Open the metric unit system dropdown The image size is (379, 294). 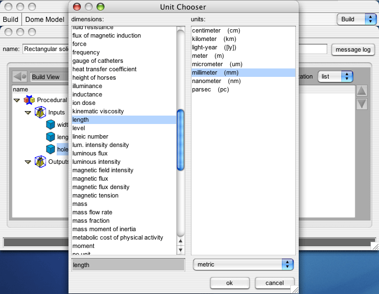(x=243, y=264)
